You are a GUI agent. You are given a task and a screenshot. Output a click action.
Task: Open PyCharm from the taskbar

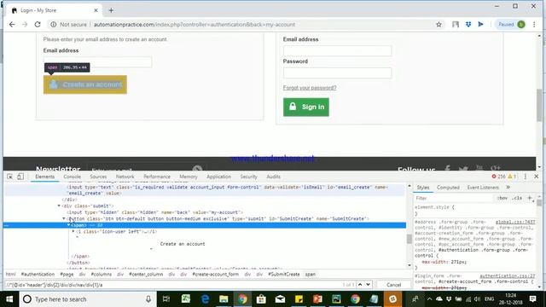click(336, 299)
